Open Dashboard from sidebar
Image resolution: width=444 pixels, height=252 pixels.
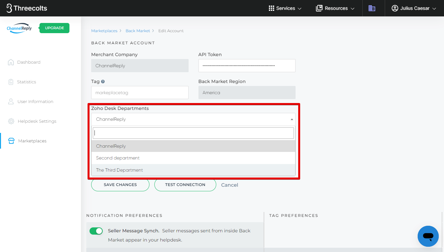[x=29, y=62]
